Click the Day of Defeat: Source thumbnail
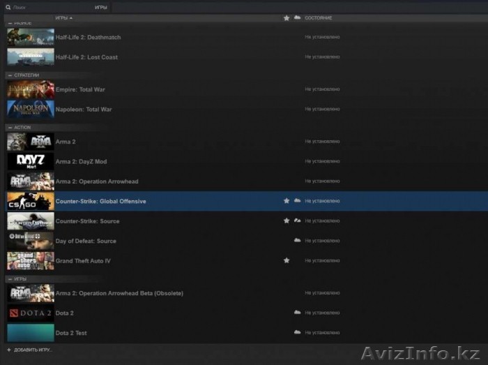Screen dimensions: 488x365 click(31, 241)
